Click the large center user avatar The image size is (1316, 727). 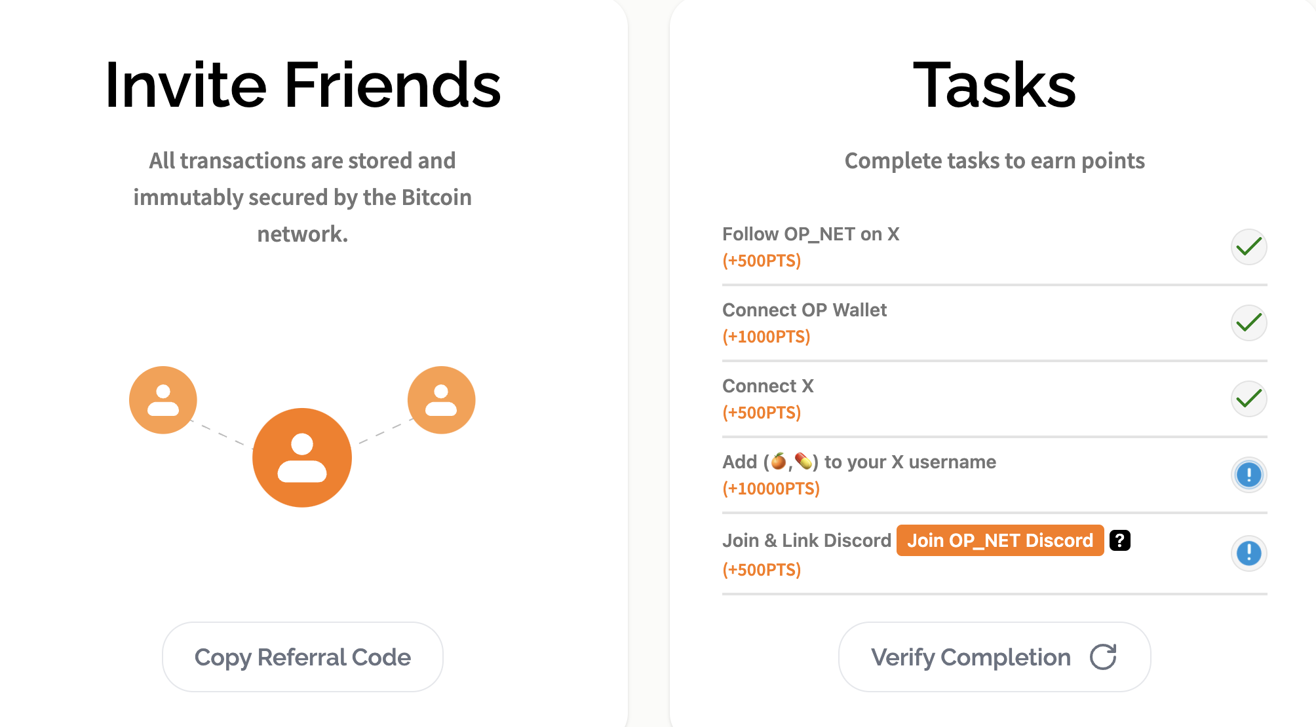pos(302,458)
